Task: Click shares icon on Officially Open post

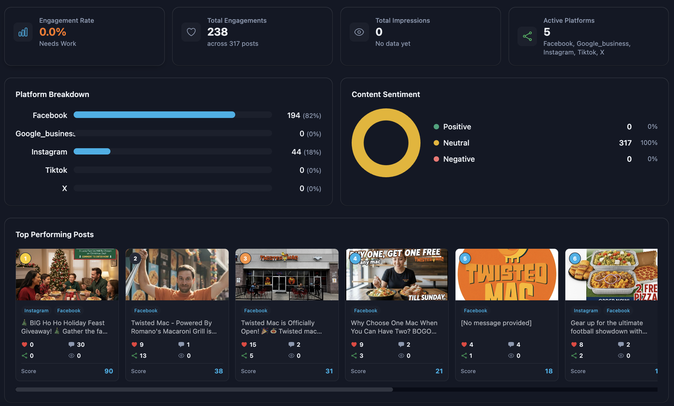Action: click(244, 356)
